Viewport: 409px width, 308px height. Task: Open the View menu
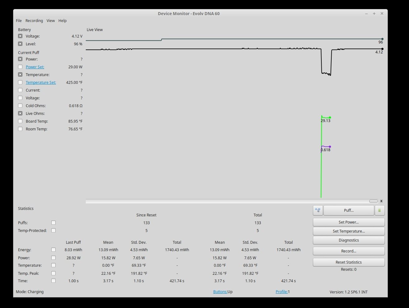(51, 20)
